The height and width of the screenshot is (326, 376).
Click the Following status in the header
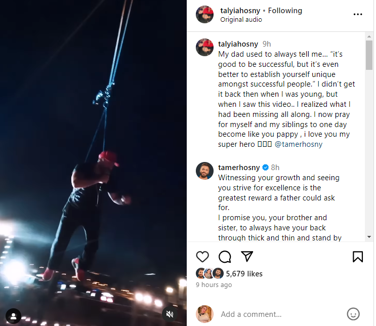pos(285,11)
